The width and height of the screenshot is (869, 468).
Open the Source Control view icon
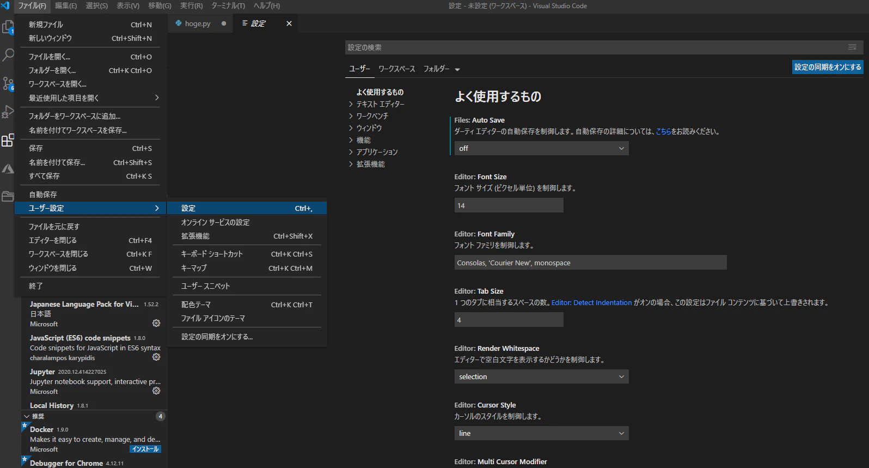click(x=8, y=83)
